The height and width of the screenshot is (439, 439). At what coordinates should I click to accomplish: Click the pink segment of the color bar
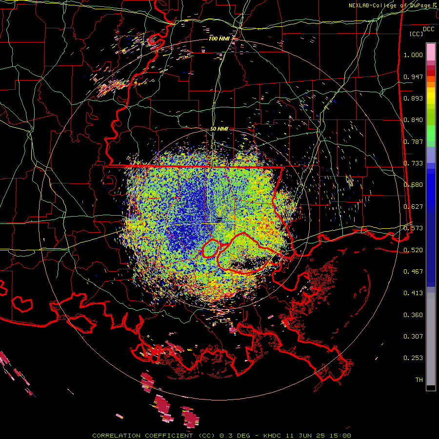(431, 52)
